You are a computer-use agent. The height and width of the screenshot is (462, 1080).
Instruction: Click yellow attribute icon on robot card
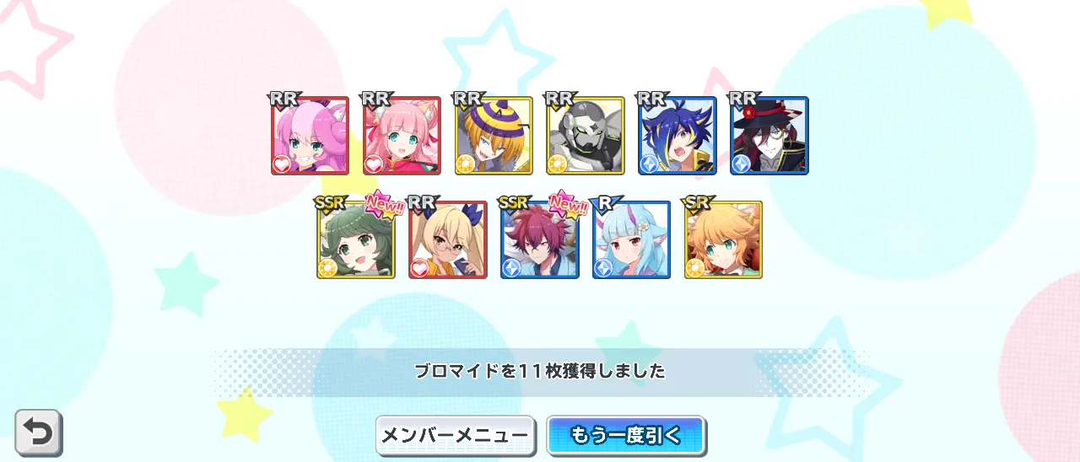coord(559,164)
